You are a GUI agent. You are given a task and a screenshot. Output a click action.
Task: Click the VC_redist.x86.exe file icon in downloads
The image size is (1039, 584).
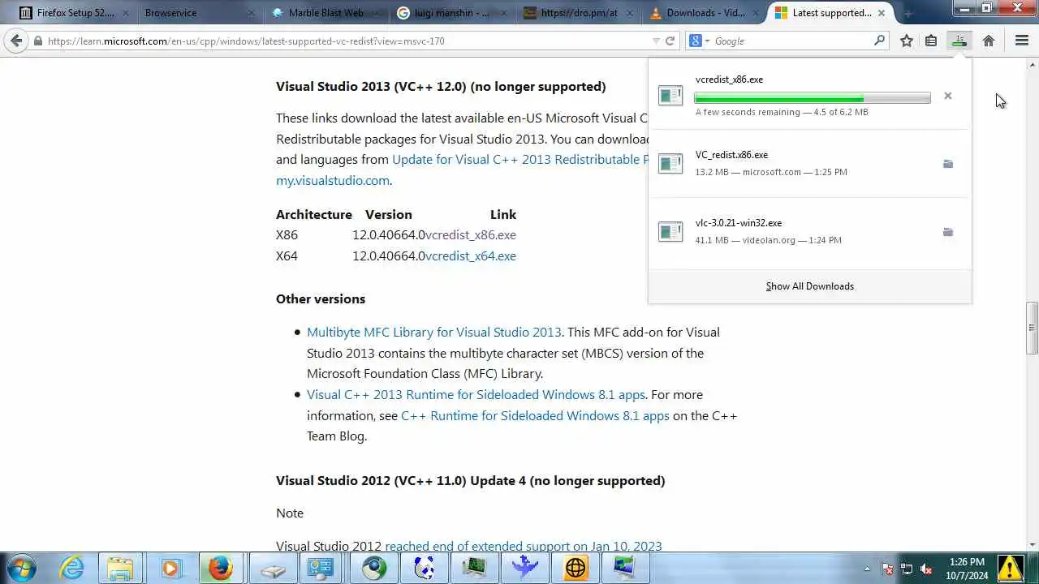coord(670,164)
